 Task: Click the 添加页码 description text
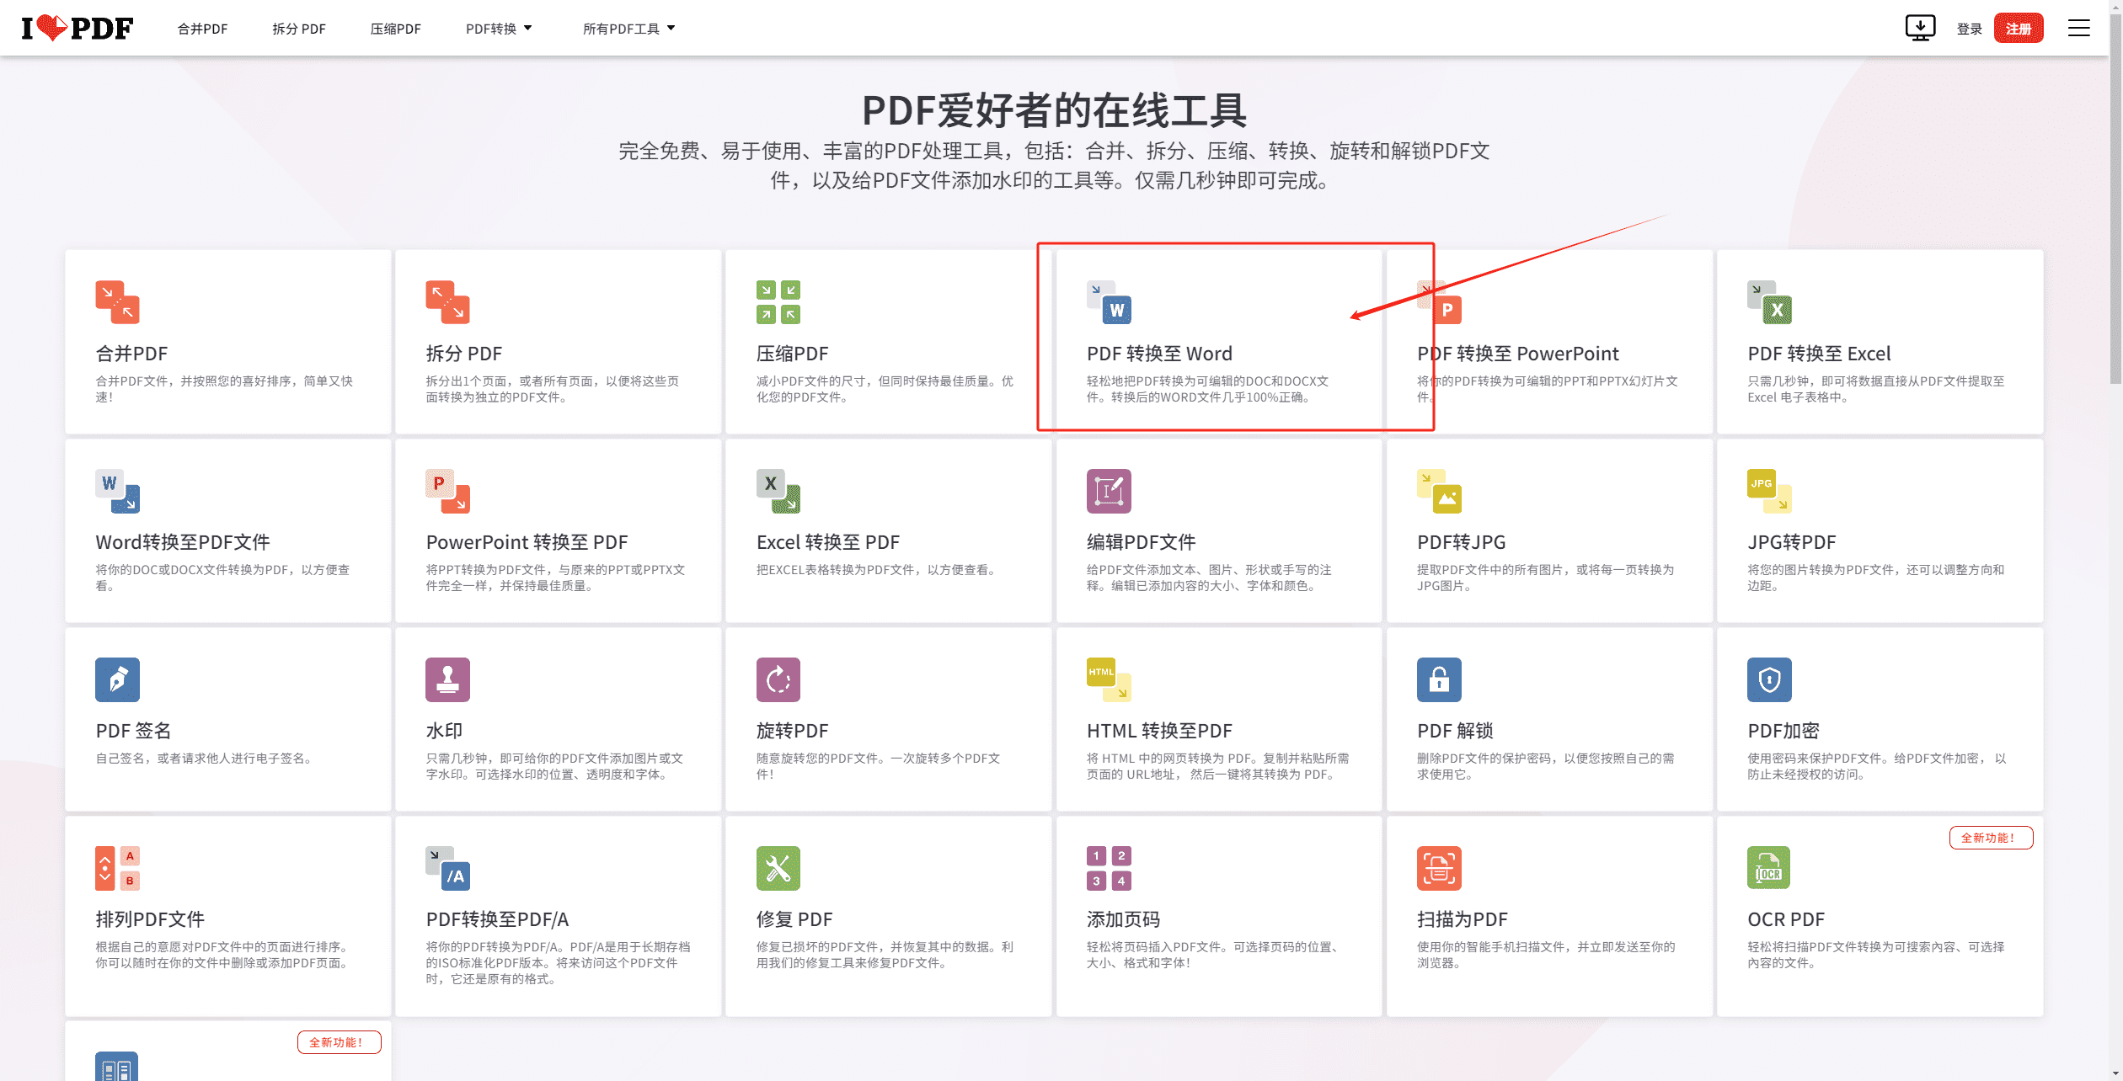point(1212,955)
